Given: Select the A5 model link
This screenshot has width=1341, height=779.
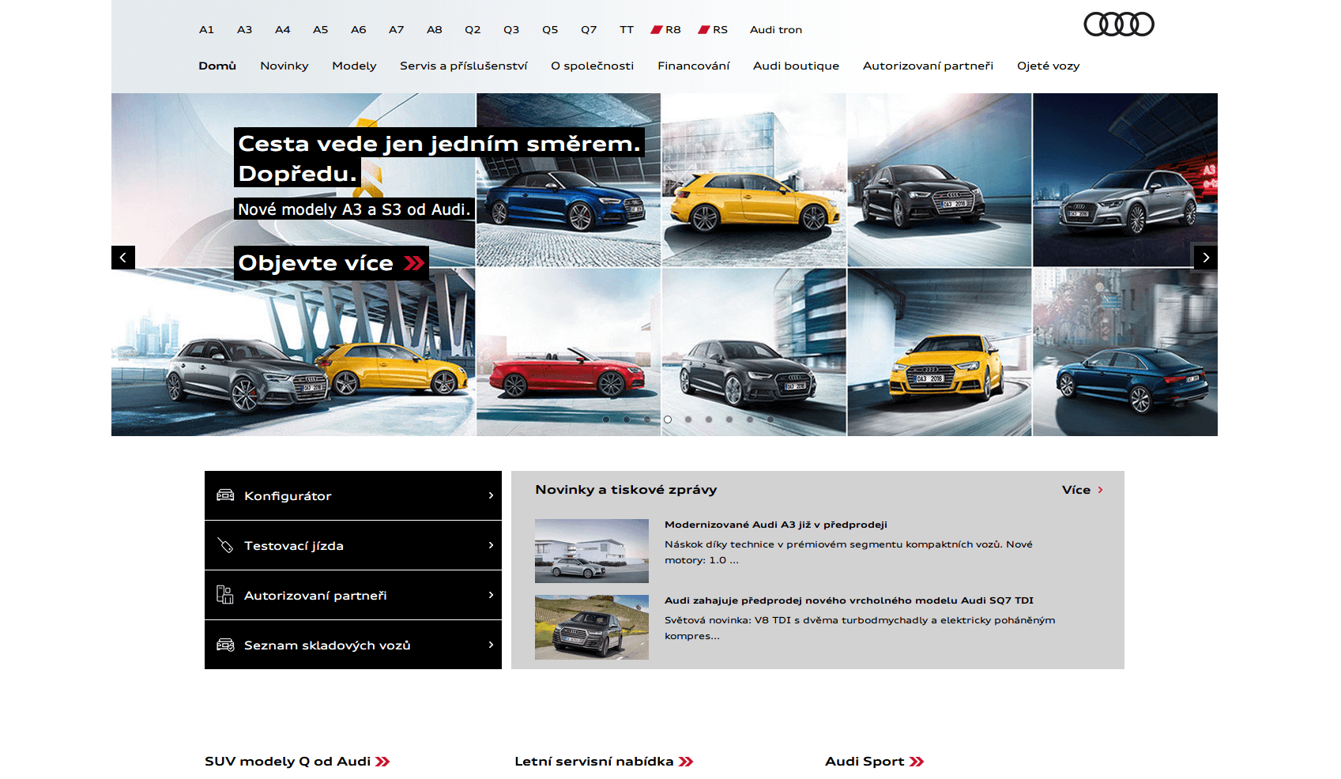Looking at the screenshot, I should coord(321,30).
